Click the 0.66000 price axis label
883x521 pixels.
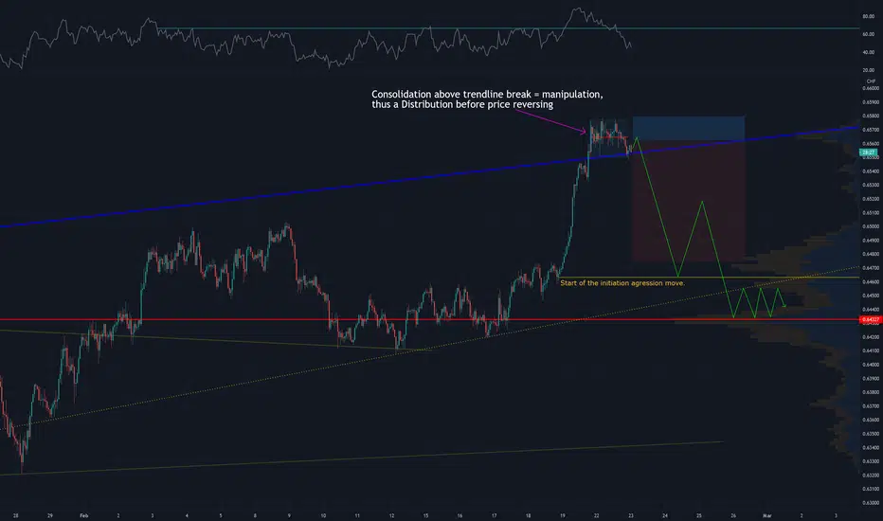tap(871, 88)
